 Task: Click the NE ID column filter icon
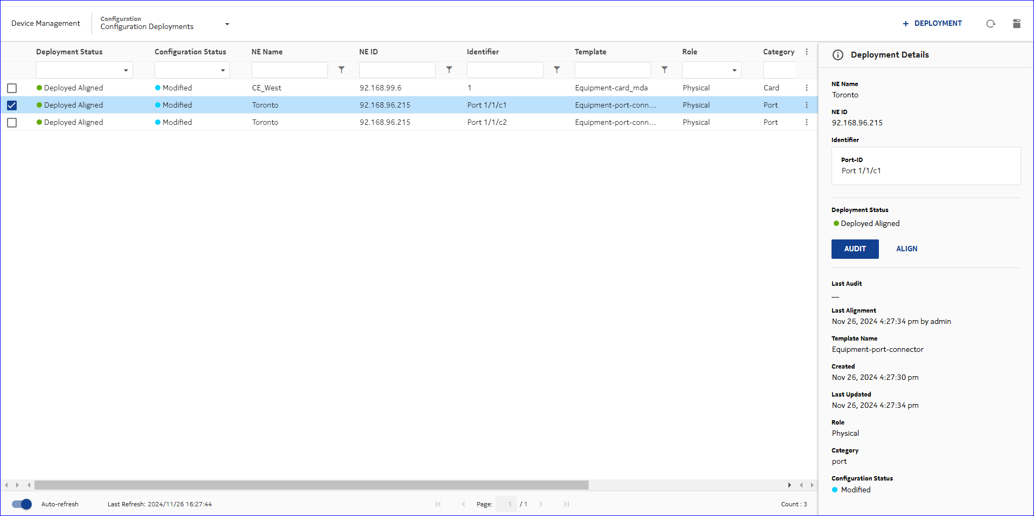tap(449, 70)
